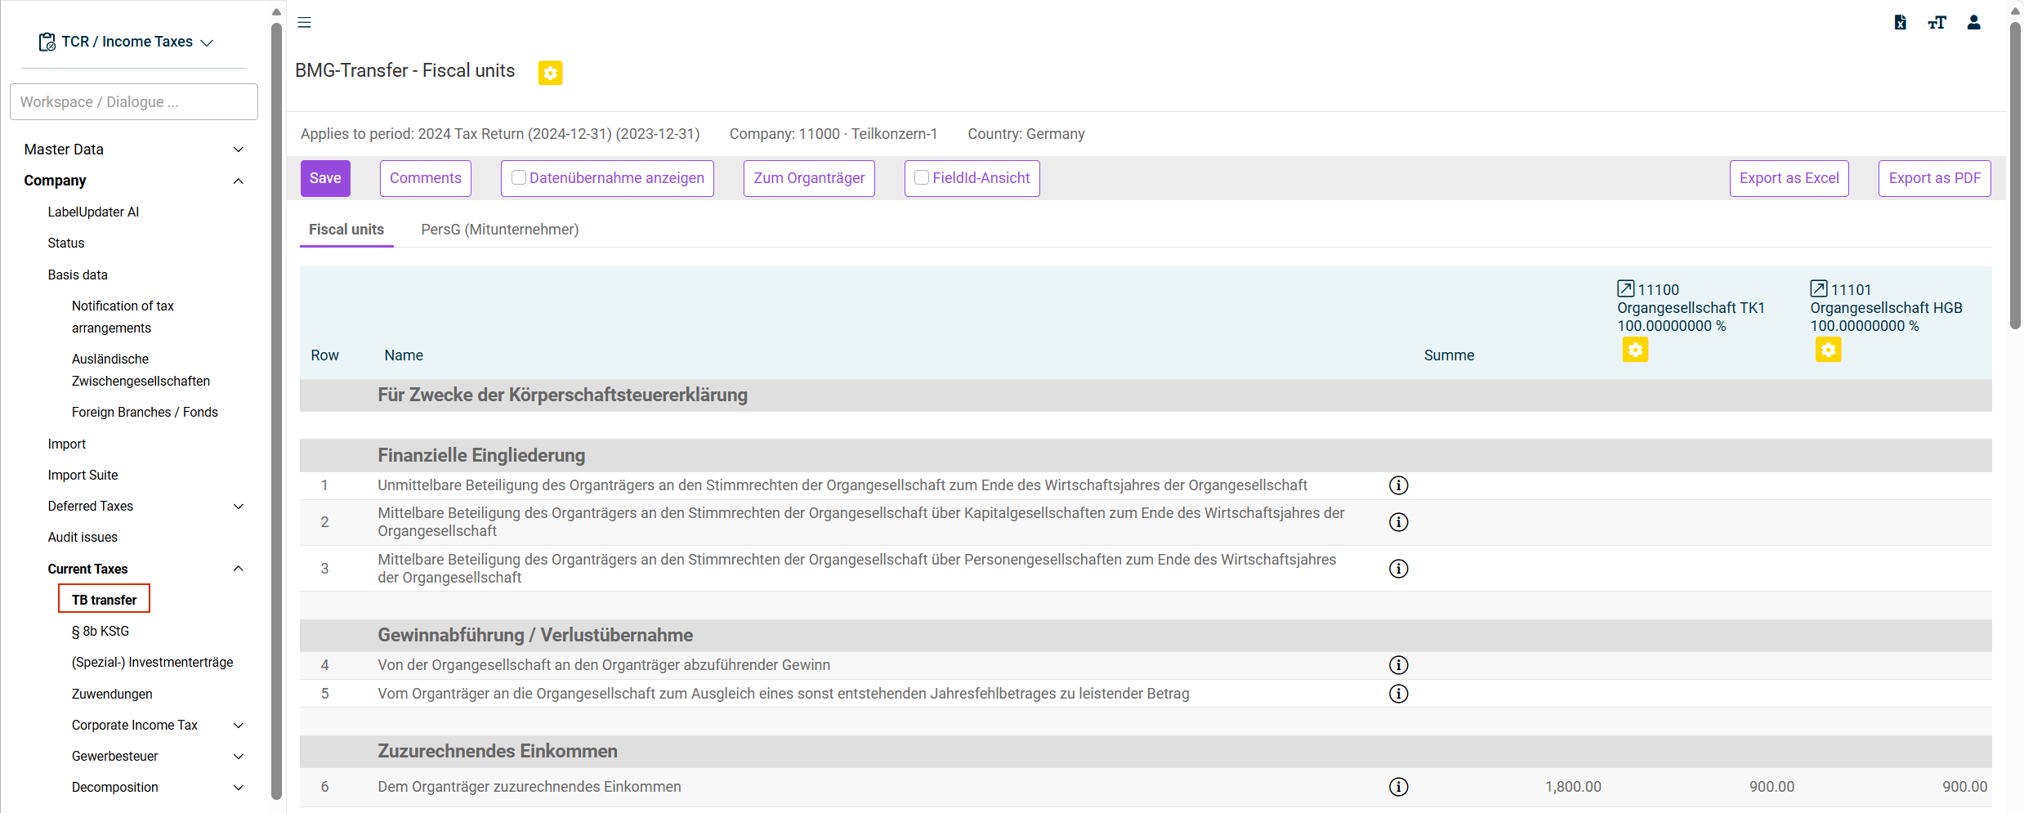Click the yellow gear beside BMG-Transfer title

point(550,73)
